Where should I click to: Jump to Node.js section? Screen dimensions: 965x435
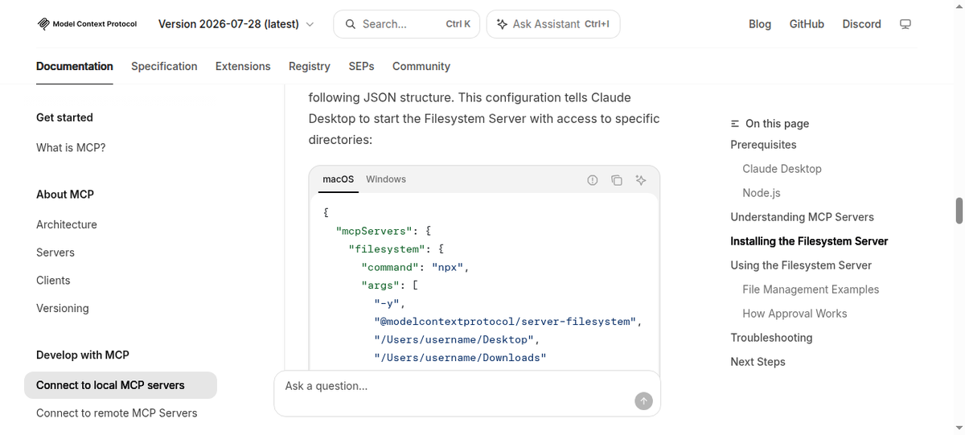(x=762, y=193)
